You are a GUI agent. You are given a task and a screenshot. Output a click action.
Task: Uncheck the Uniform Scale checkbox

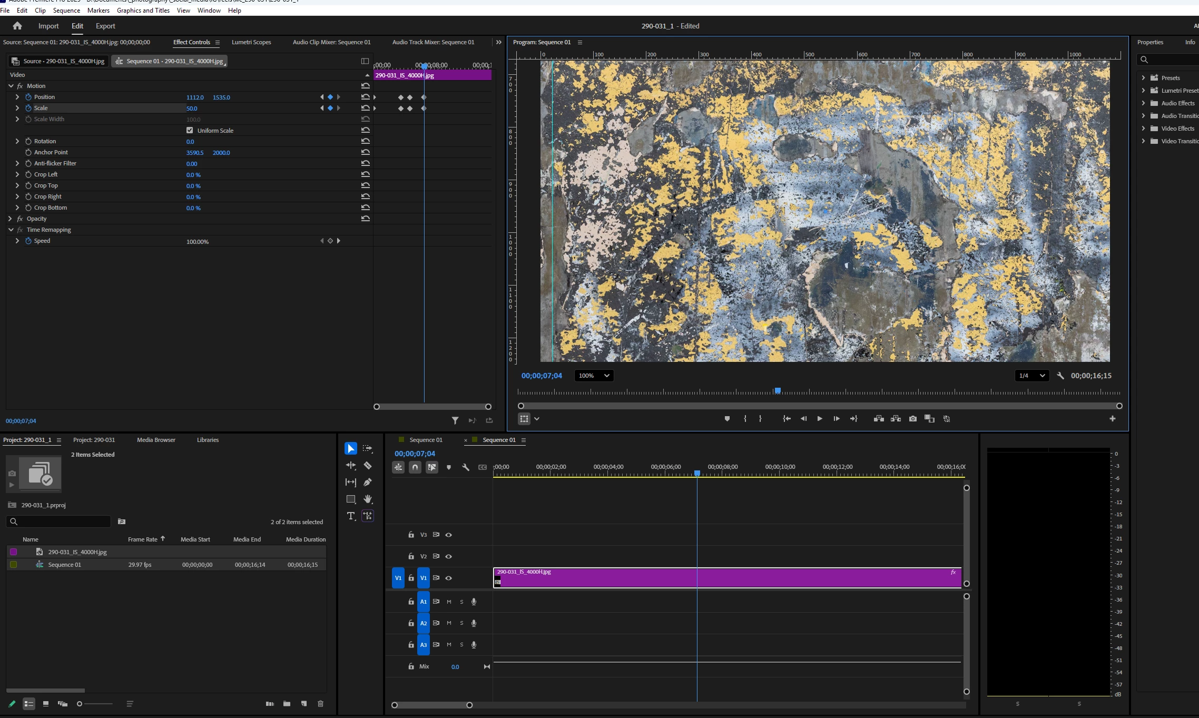coord(190,130)
